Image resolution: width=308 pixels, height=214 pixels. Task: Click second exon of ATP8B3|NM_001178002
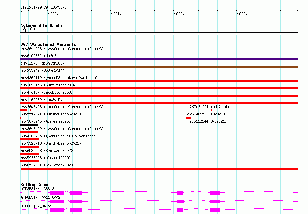point(76,202)
